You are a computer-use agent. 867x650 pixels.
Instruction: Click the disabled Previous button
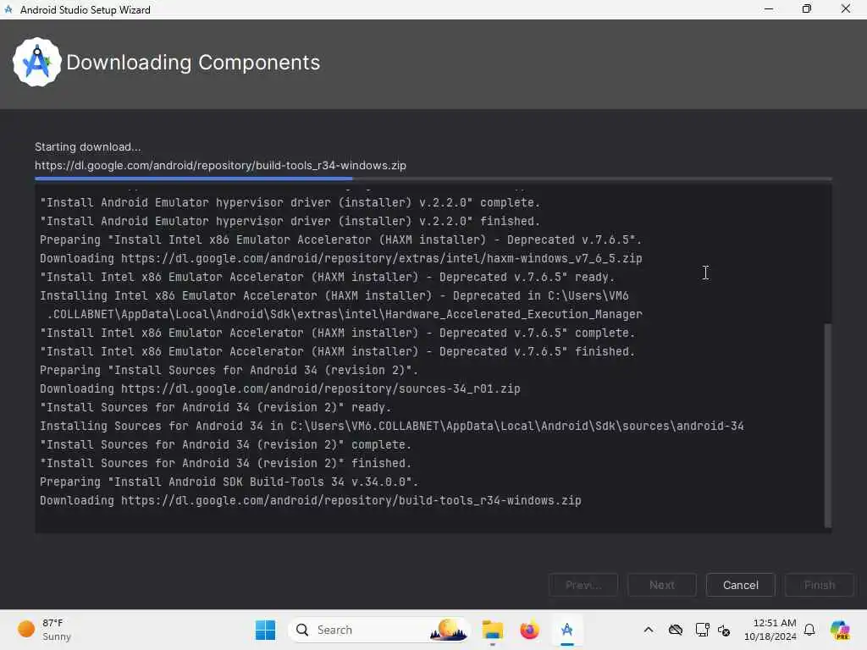pos(583,585)
